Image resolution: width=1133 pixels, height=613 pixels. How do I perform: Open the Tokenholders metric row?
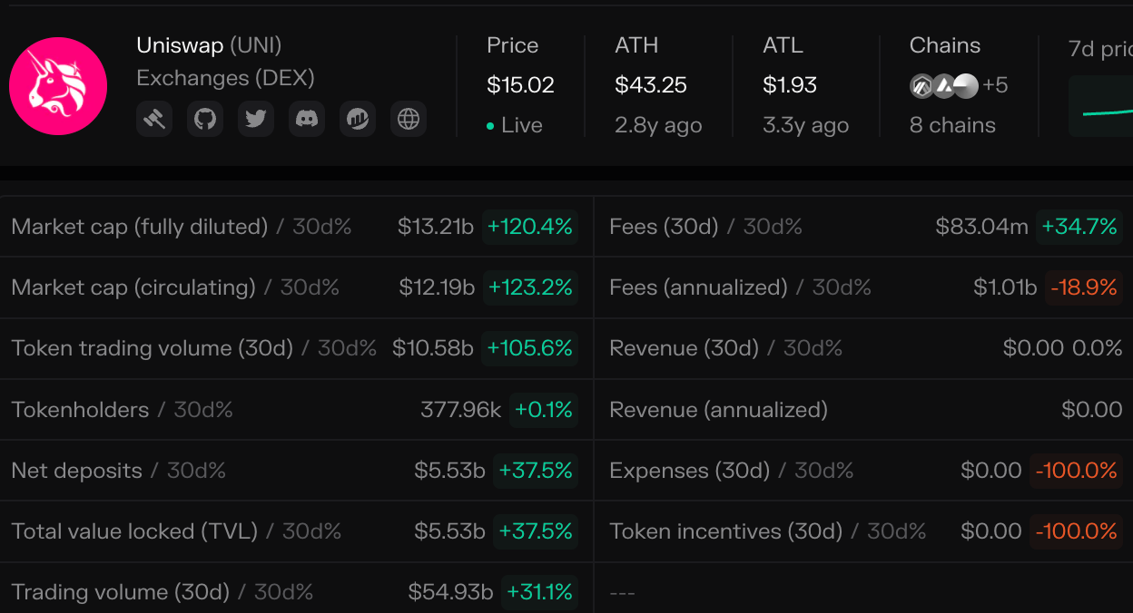[80, 409]
